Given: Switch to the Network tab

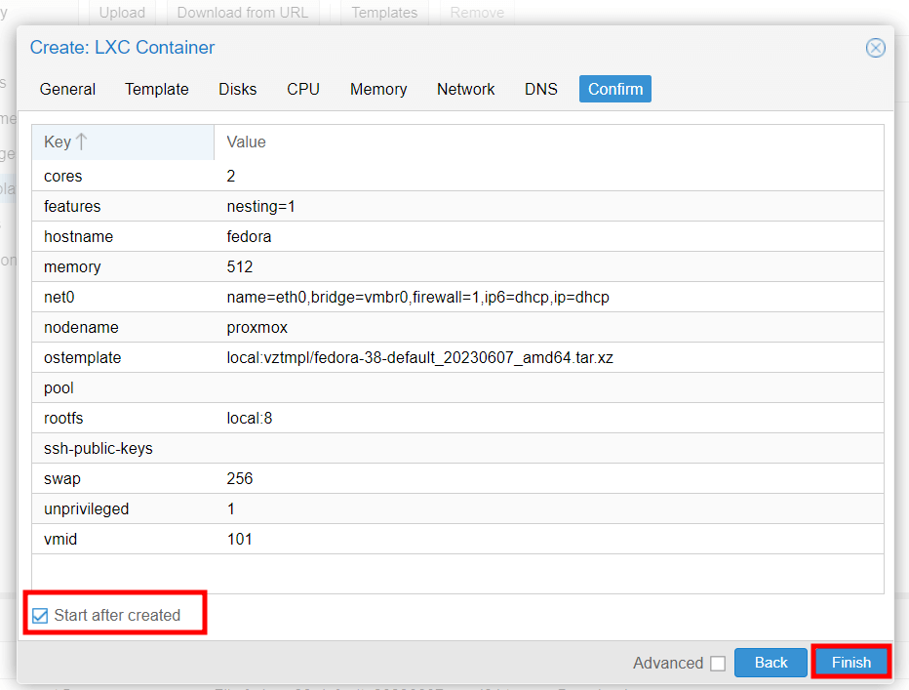Looking at the screenshot, I should 465,89.
